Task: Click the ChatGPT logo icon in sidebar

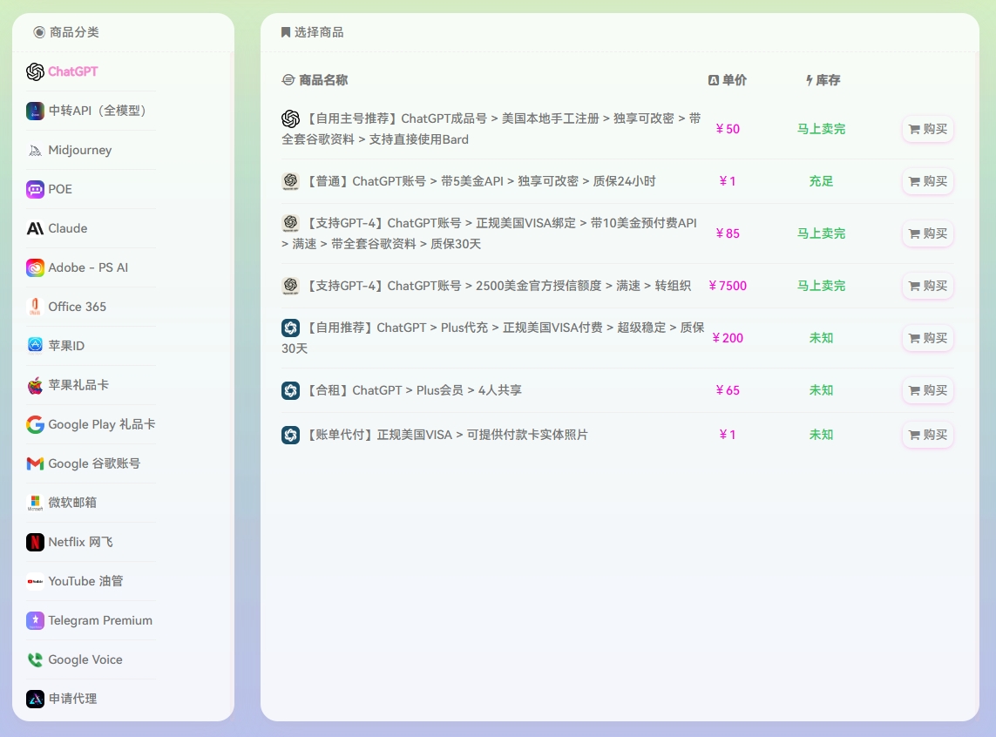Action: pyautogui.click(x=35, y=71)
